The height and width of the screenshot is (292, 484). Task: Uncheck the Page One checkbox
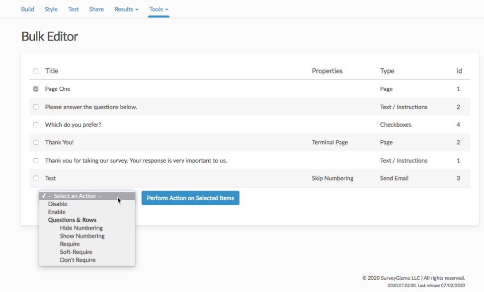pos(36,89)
